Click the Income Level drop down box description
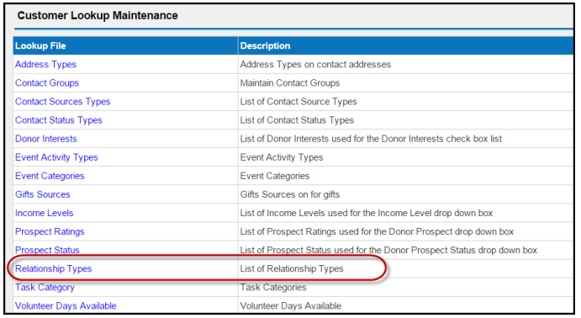This screenshot has width=581, height=318. 367,213
